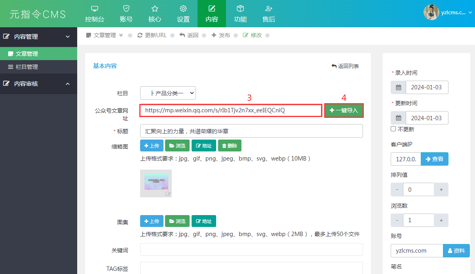The width and height of the screenshot is (475, 274).
Task: Focus the 关键词 input field
Action: 251,249
